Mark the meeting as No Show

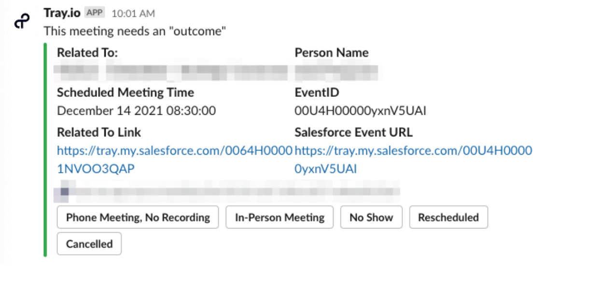point(371,217)
